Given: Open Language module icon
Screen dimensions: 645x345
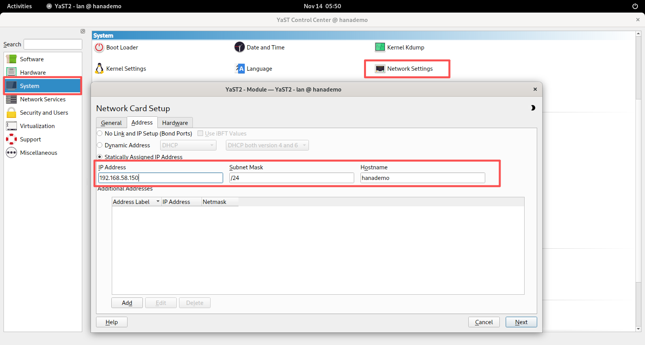Looking at the screenshot, I should coord(240,69).
